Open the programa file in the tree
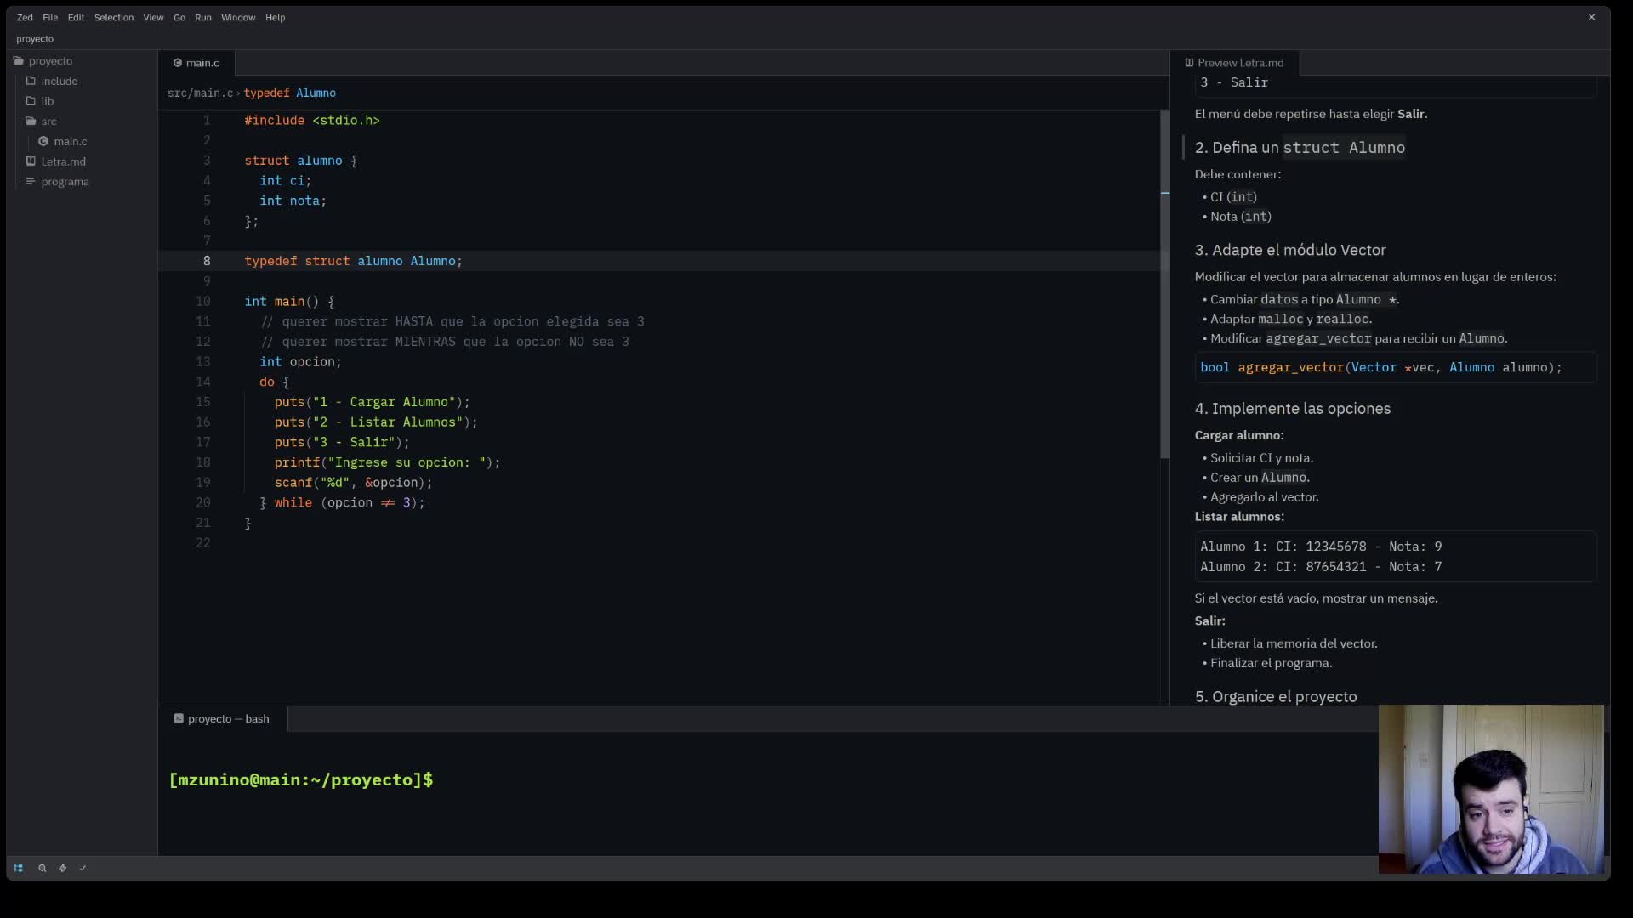The image size is (1633, 918). tap(65, 181)
